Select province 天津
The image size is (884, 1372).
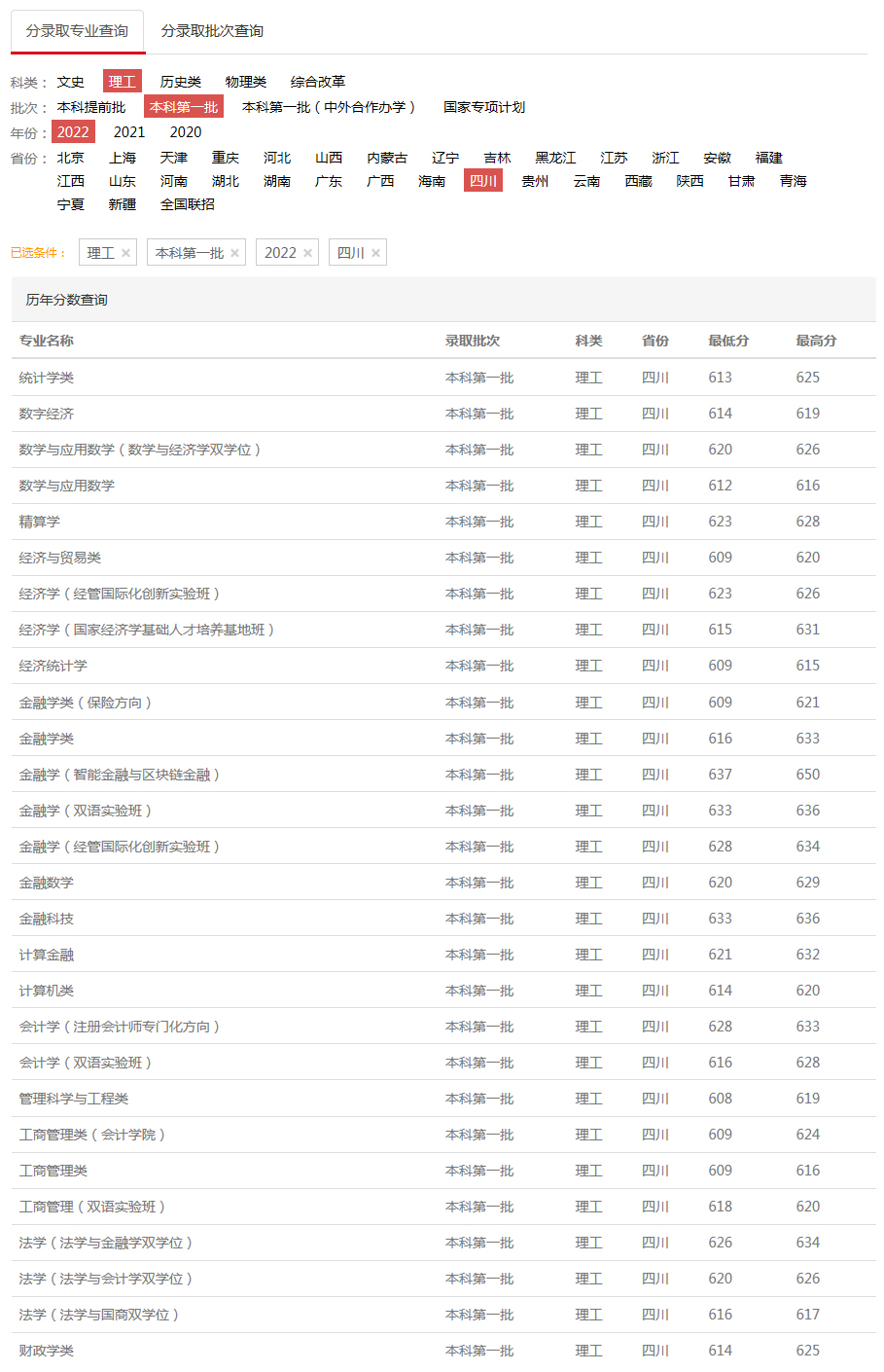174,158
